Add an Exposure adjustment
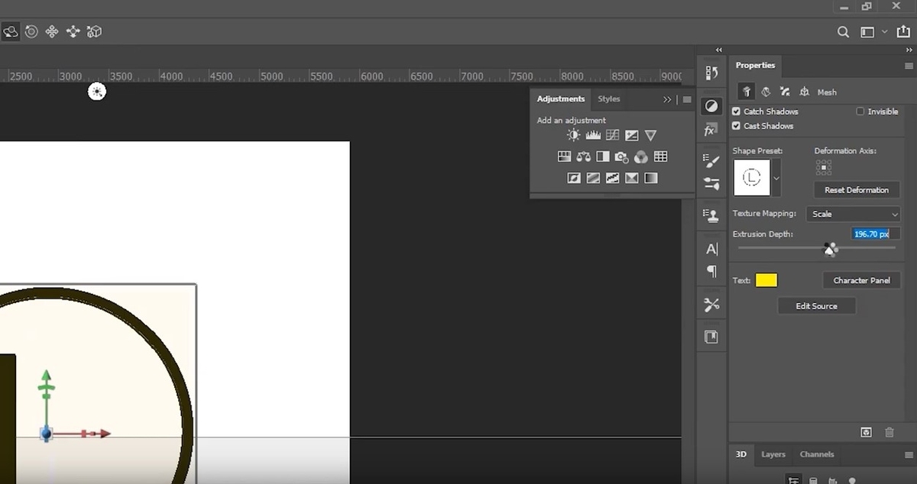The height and width of the screenshot is (484, 917). (x=631, y=135)
